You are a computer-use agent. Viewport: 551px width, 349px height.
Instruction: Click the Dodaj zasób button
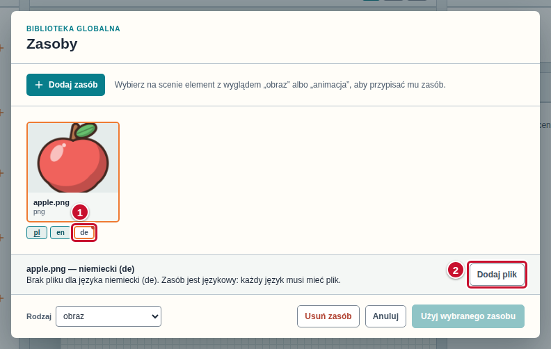pos(65,85)
